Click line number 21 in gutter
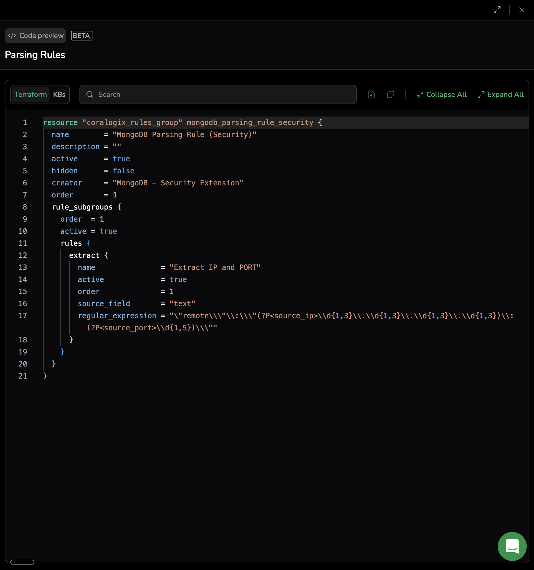The width and height of the screenshot is (534, 570). [23, 376]
